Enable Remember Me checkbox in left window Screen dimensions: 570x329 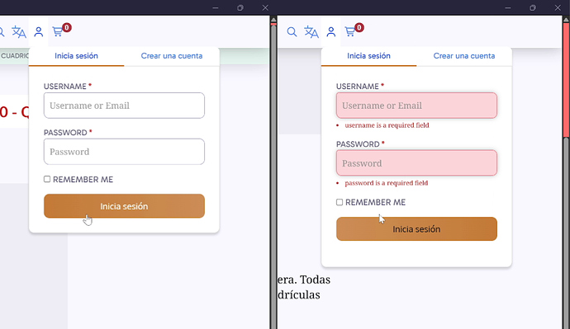(x=47, y=179)
